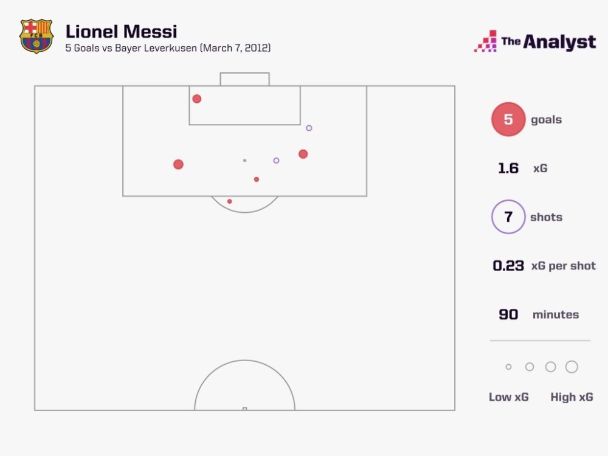Click The Analyst wordmark text
Screen dimensions: 608x456
548,42
